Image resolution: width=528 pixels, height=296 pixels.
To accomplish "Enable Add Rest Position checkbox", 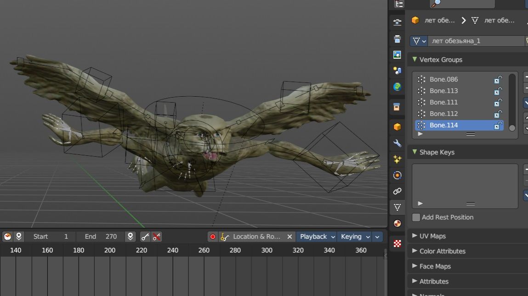I will tap(416, 217).
